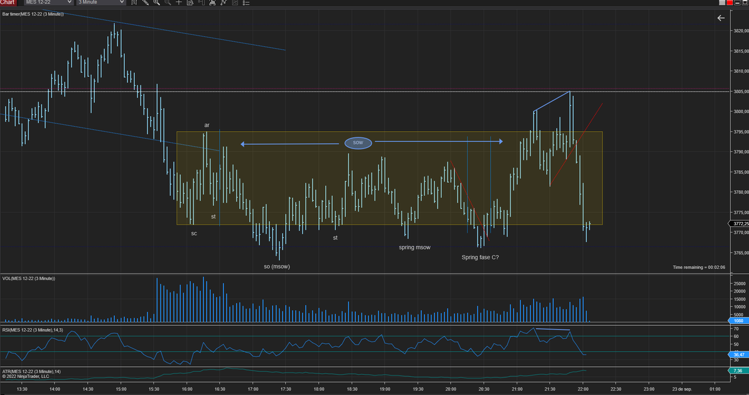Click the gray window link square
The image size is (749, 395).
(722, 2)
